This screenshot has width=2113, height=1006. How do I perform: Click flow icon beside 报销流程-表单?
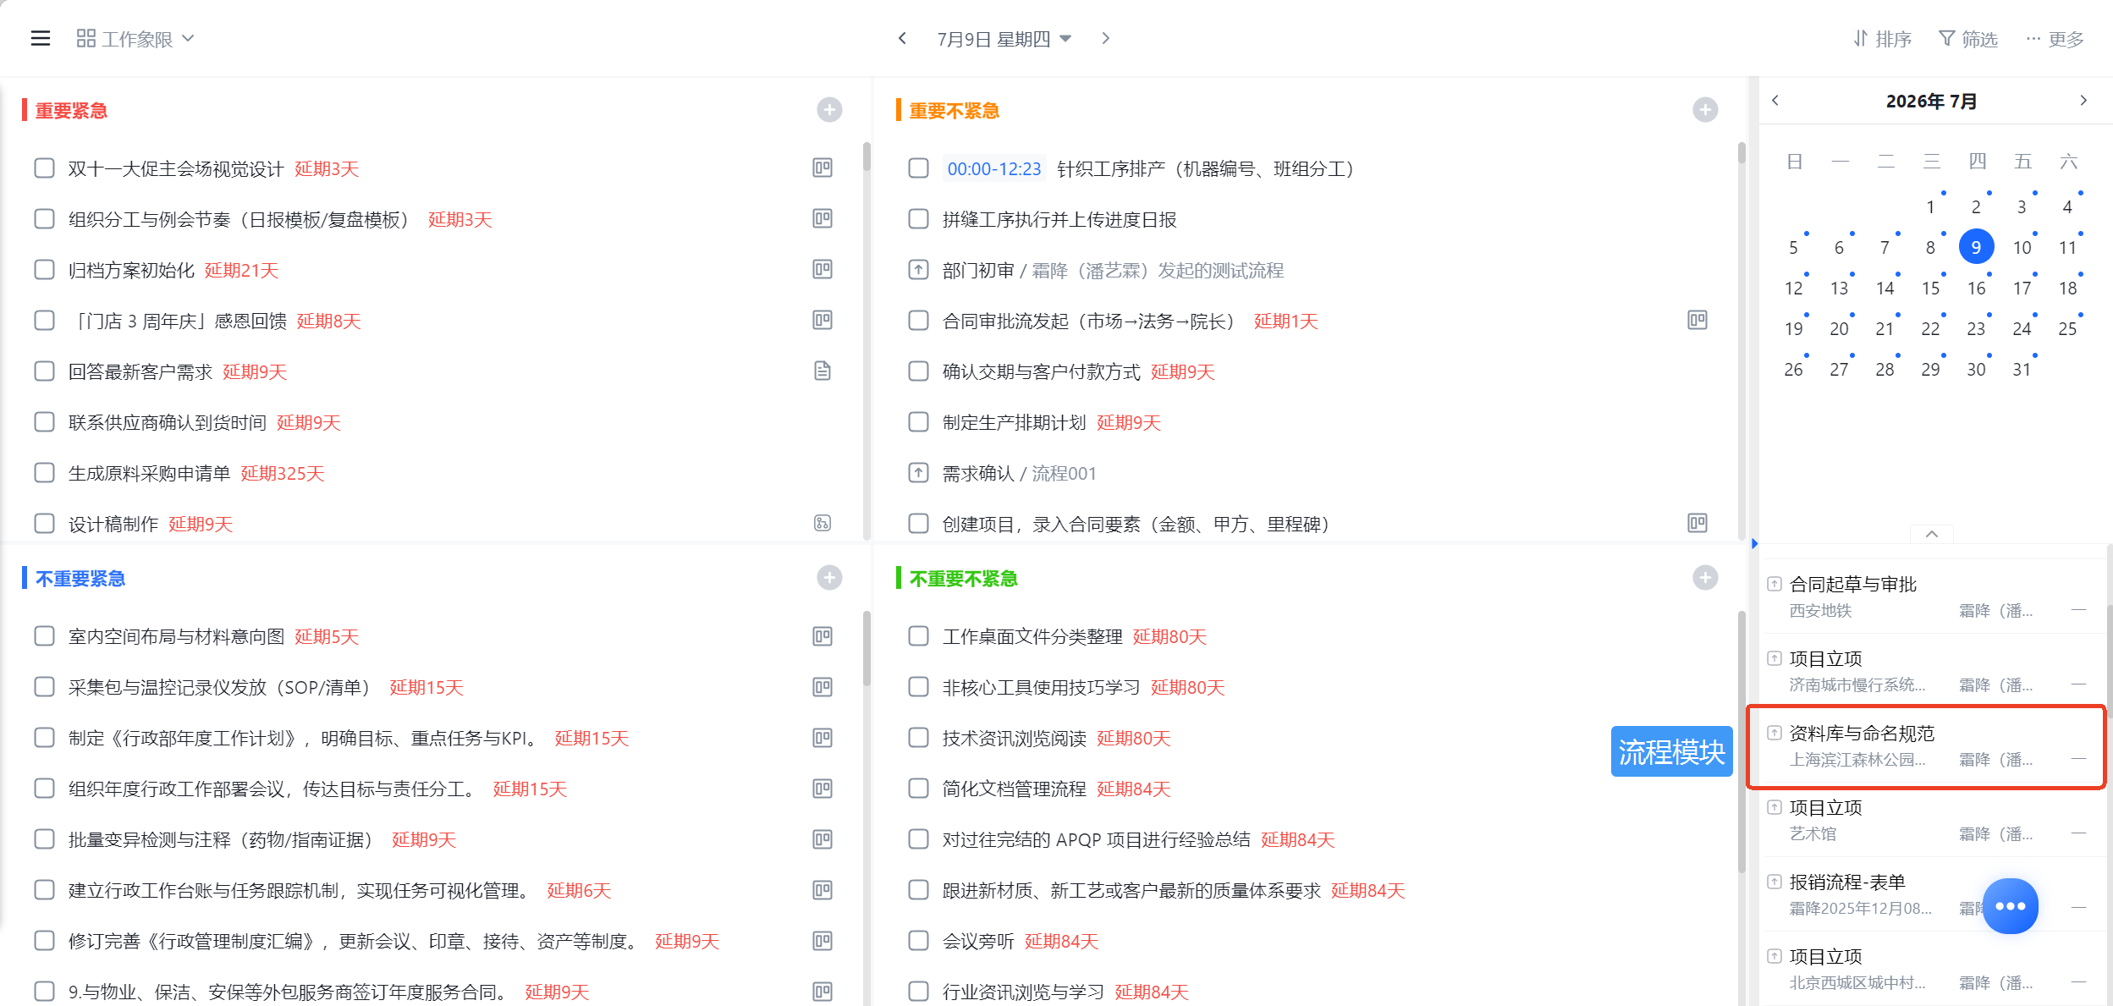point(1775,882)
